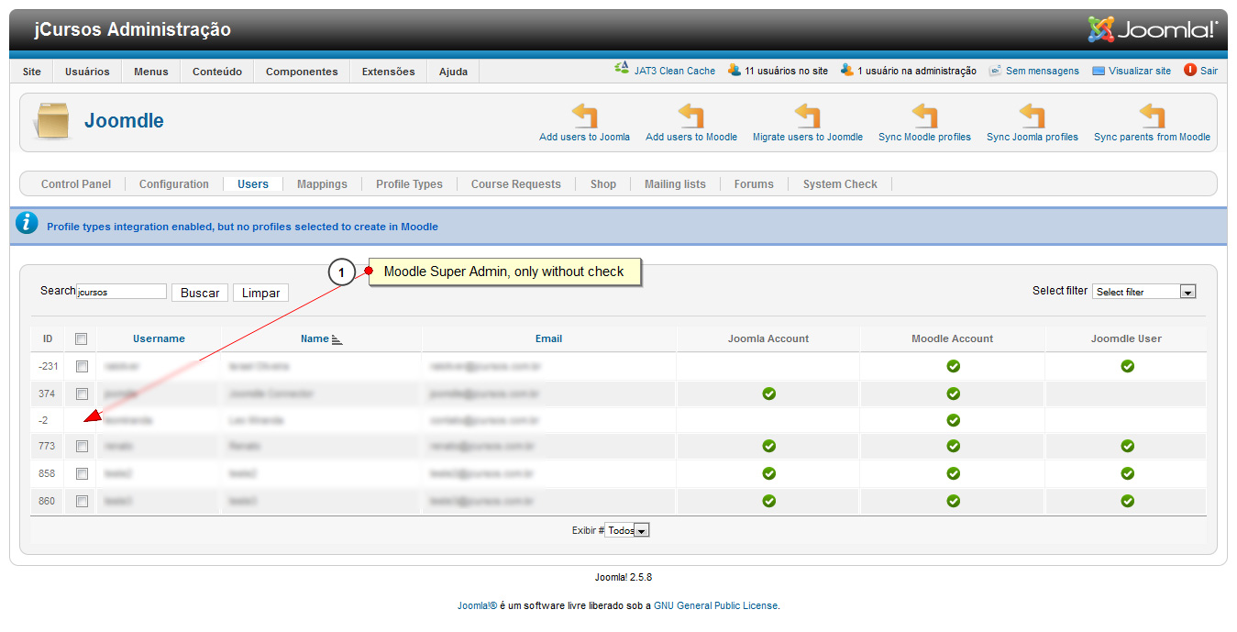Open the Componentes menu
The height and width of the screenshot is (632, 1237).
coord(302,72)
